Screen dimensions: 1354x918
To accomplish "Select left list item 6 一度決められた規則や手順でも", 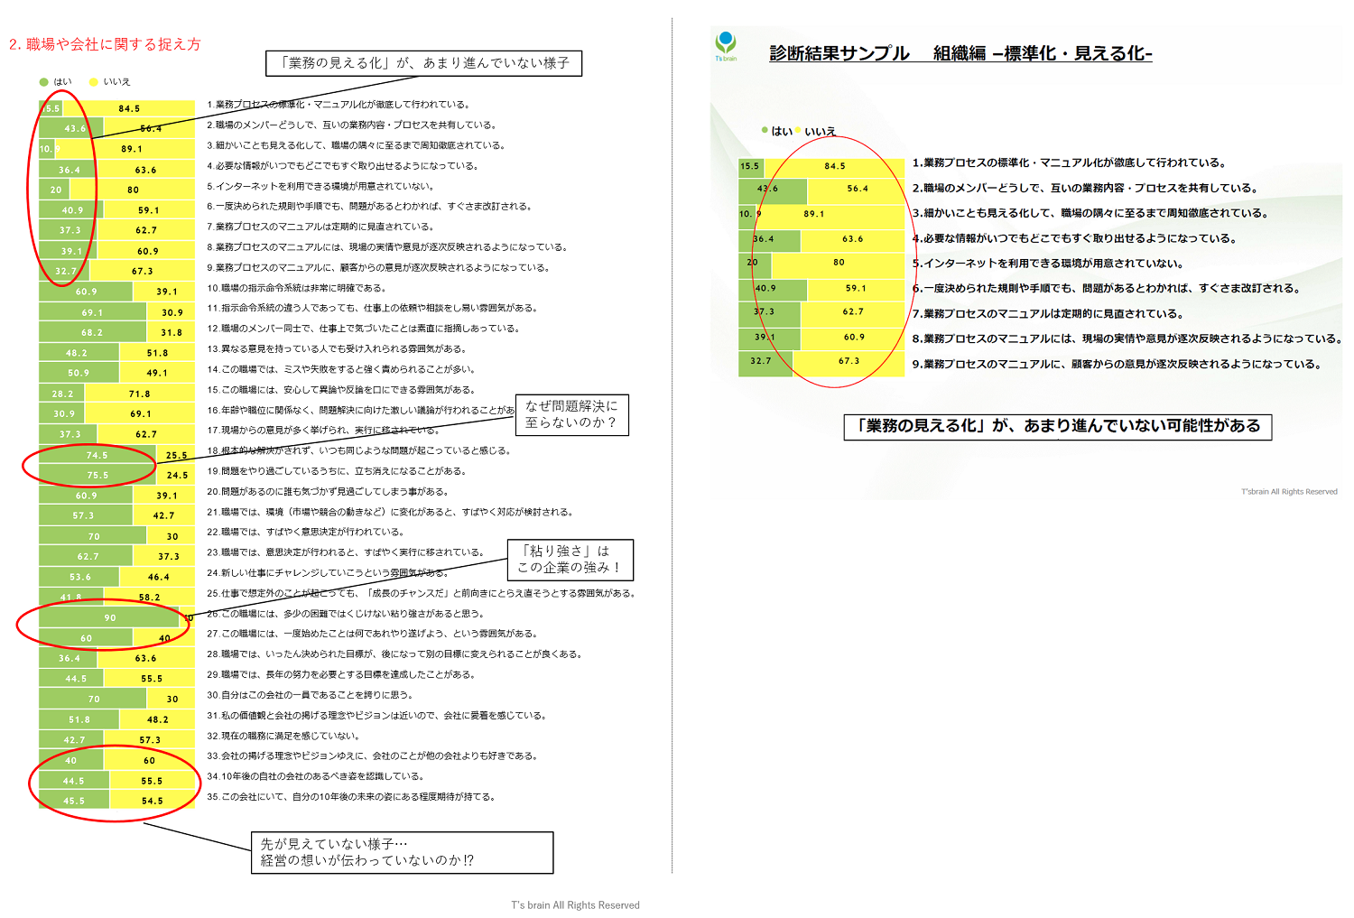I will (x=369, y=206).
